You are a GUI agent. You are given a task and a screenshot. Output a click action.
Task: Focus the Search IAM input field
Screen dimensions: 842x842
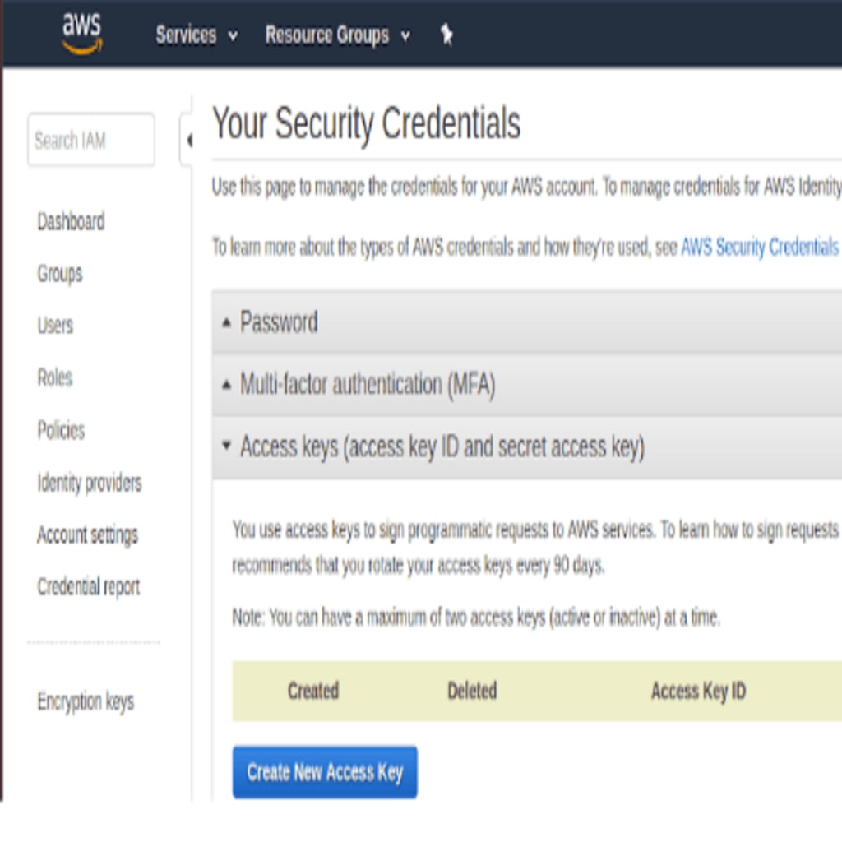pos(91,140)
